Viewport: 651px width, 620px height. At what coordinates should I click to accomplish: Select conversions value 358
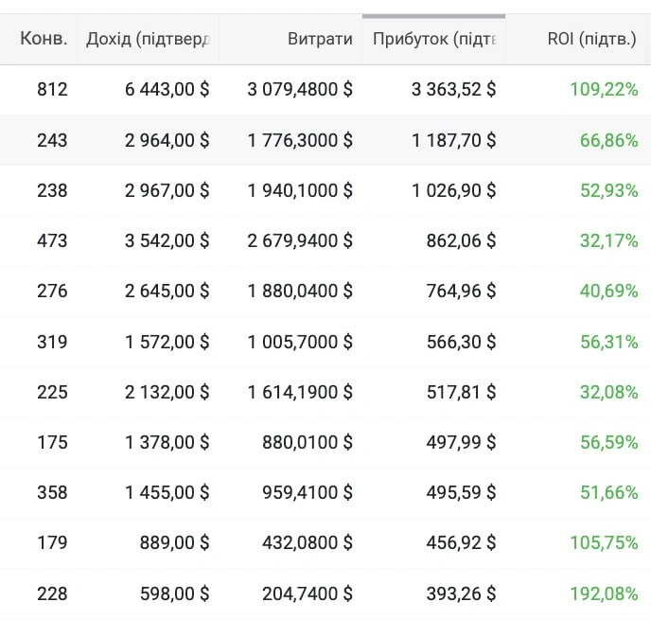click(52, 492)
